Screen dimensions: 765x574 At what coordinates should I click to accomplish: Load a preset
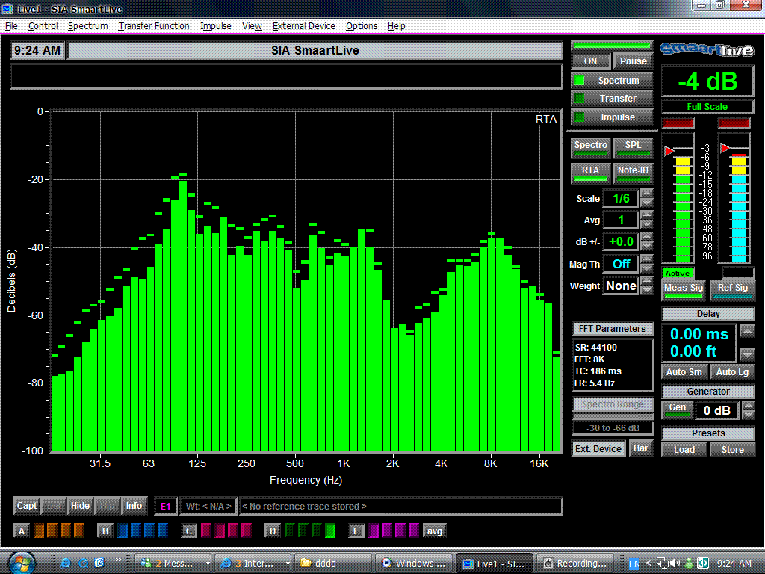point(684,449)
